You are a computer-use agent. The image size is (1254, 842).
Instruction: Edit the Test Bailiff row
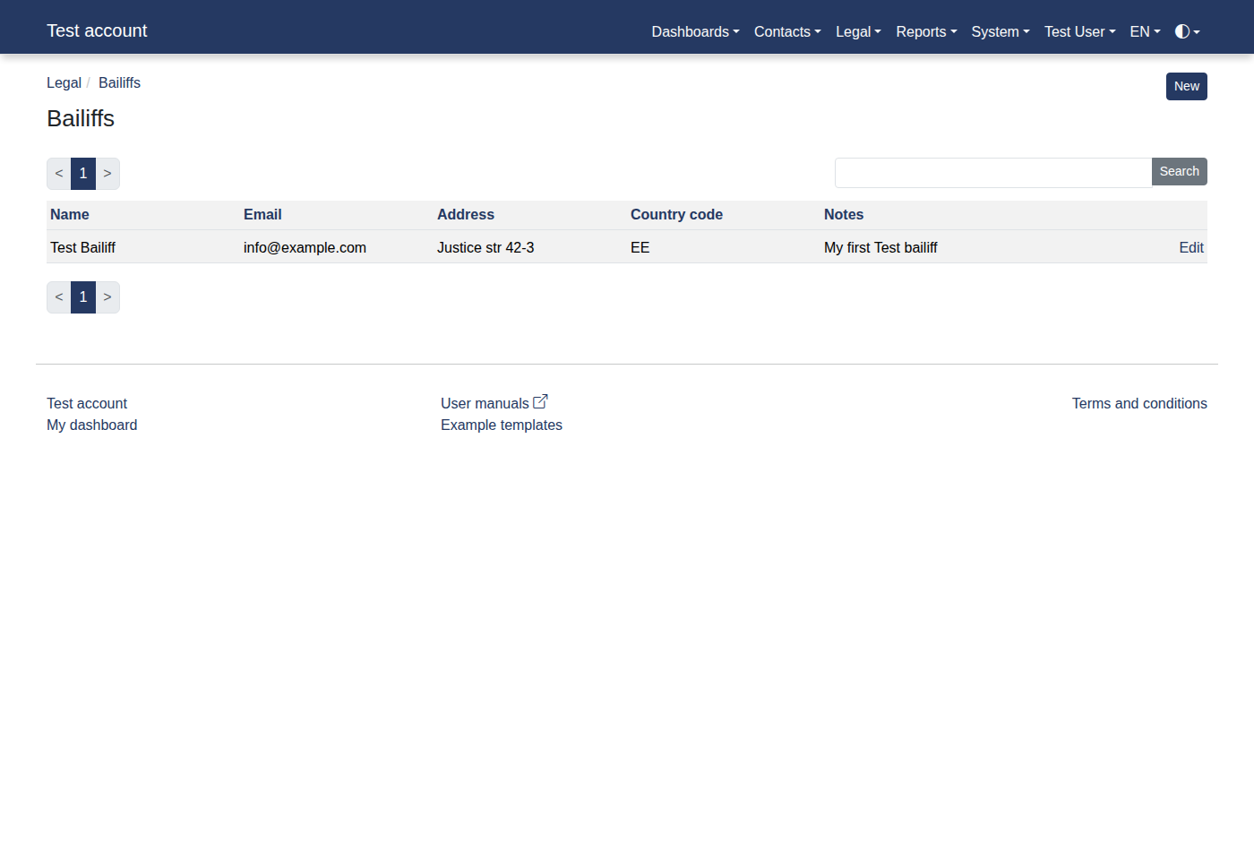(1190, 247)
